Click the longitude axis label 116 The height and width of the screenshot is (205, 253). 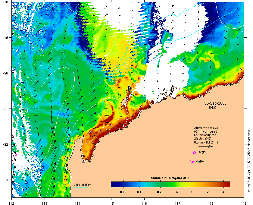click(x=144, y=203)
